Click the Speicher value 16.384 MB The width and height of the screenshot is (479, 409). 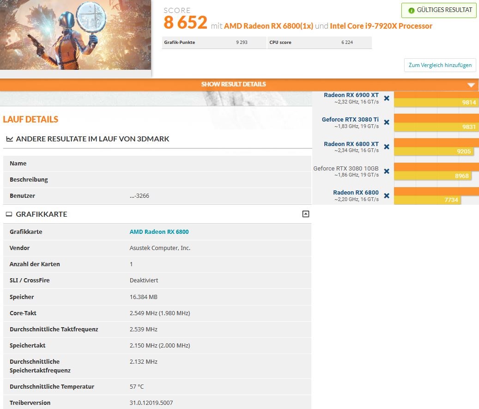[x=143, y=297]
